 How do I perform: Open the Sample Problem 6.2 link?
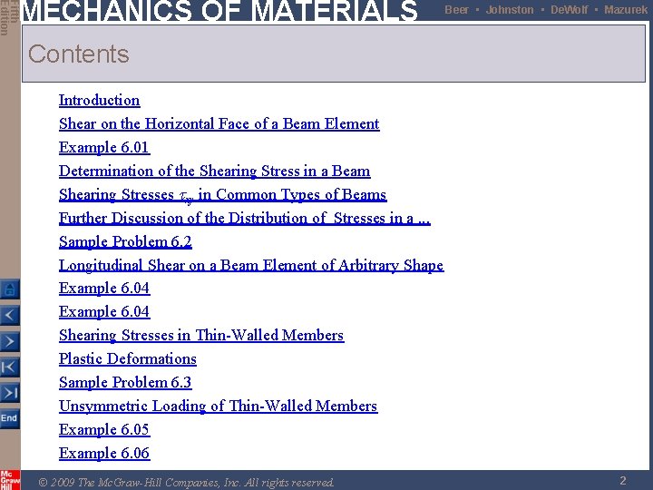coord(125,242)
